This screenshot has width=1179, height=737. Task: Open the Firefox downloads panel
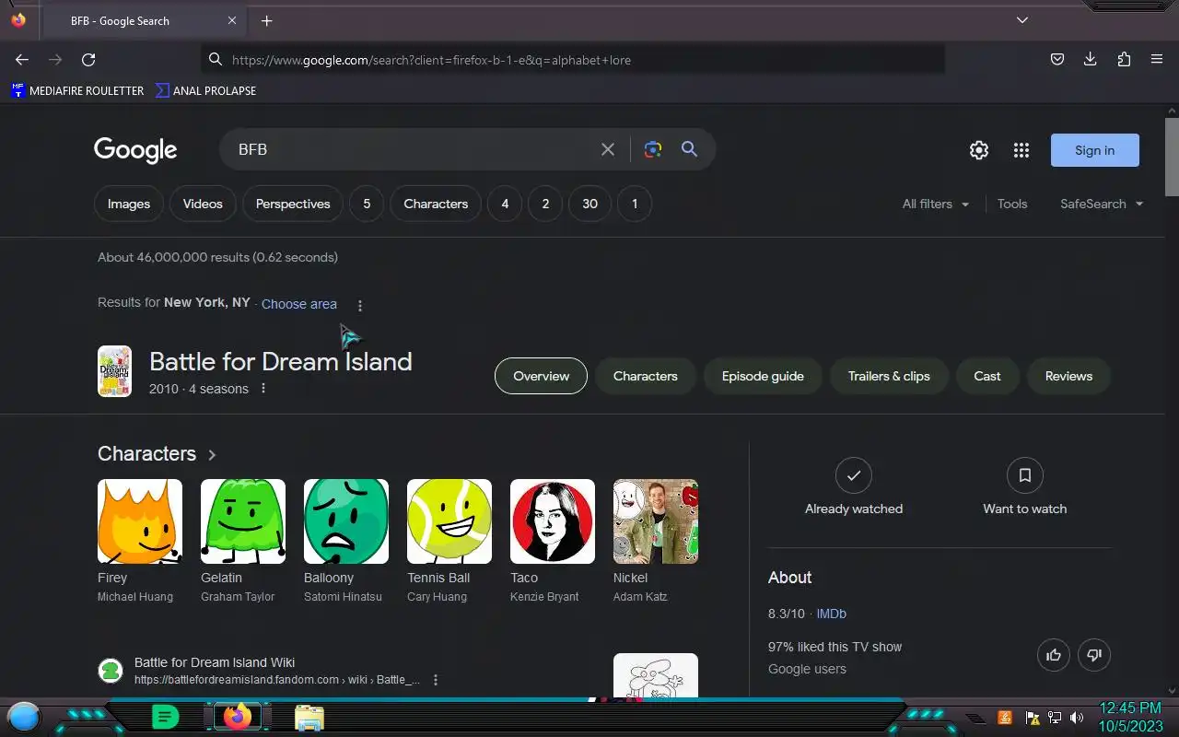(x=1091, y=59)
